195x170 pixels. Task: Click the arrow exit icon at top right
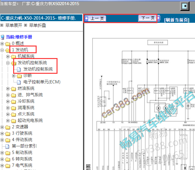click(185, 6)
